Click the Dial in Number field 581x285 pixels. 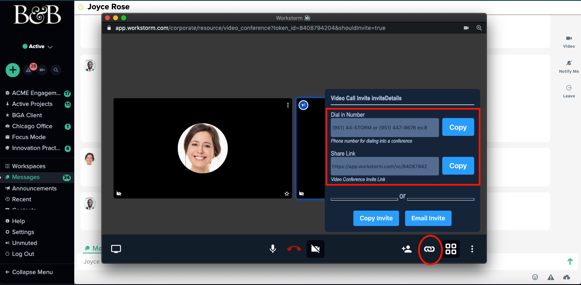385,128
